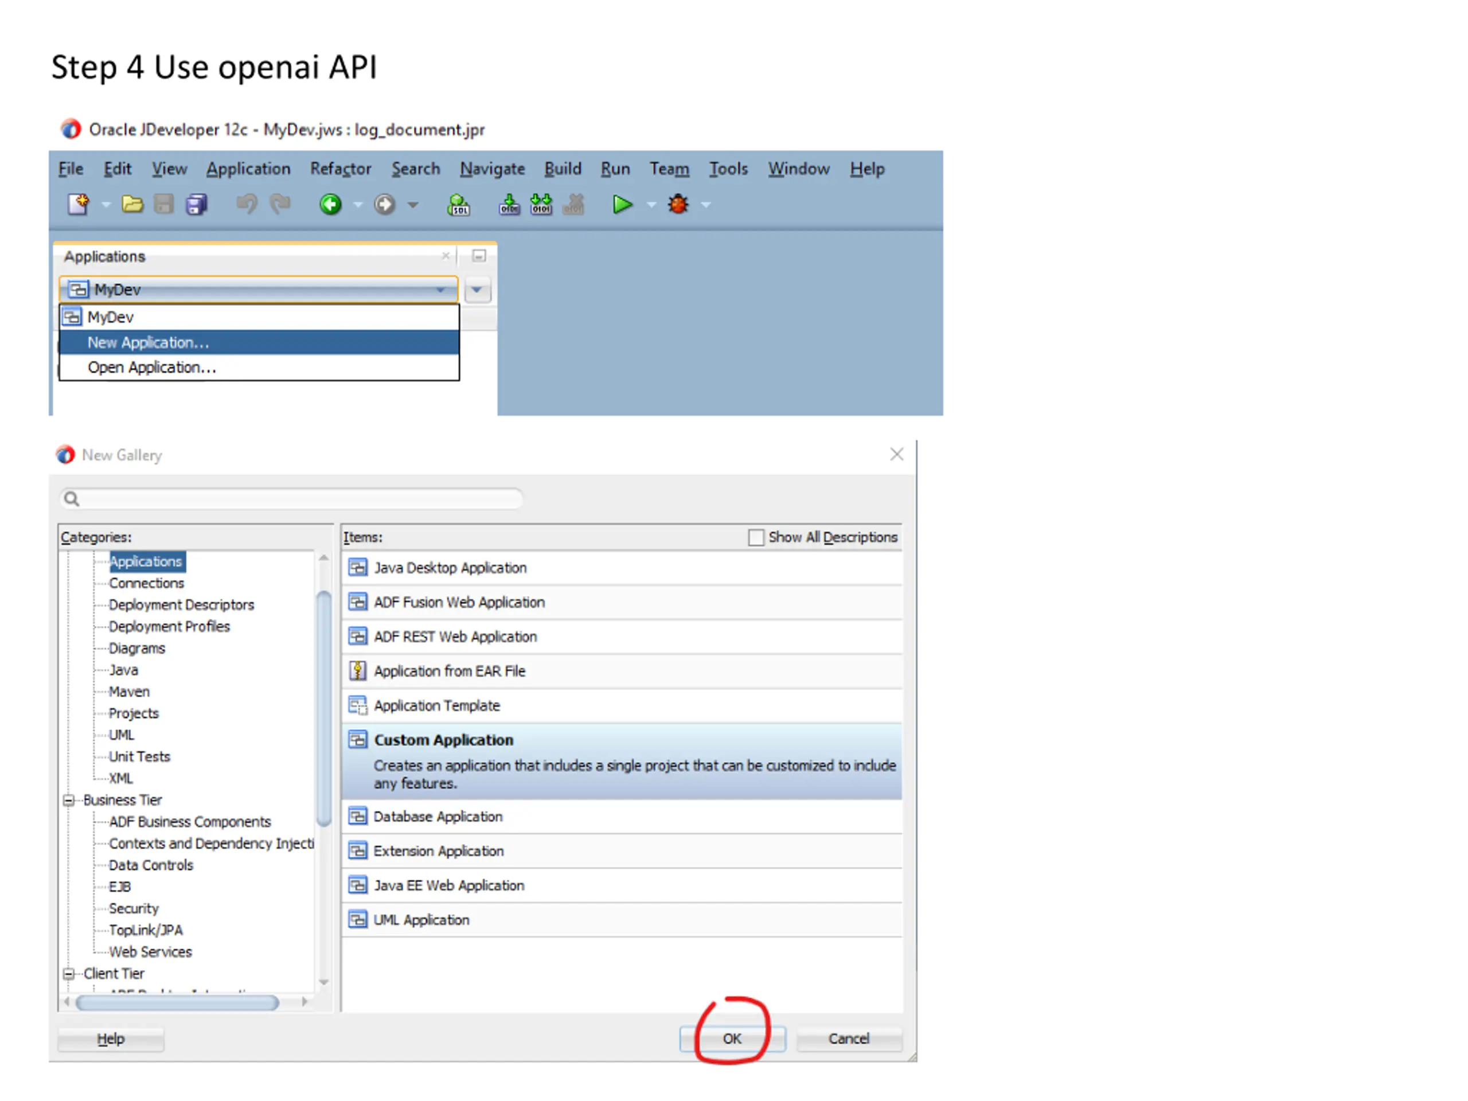Collapse the Business Tier tree node

point(68,801)
